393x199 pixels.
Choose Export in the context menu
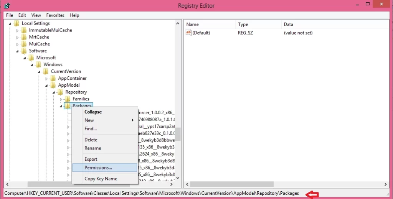coord(105,159)
